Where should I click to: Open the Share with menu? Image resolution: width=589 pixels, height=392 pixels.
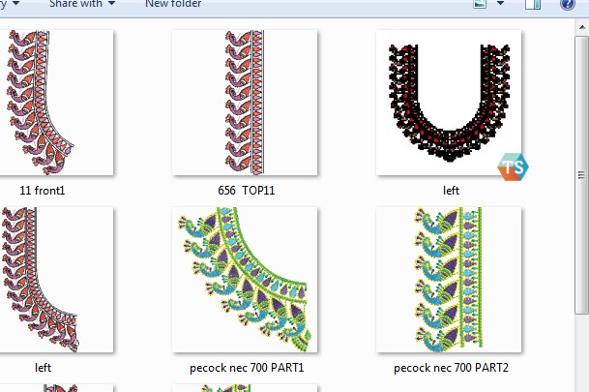82,4
